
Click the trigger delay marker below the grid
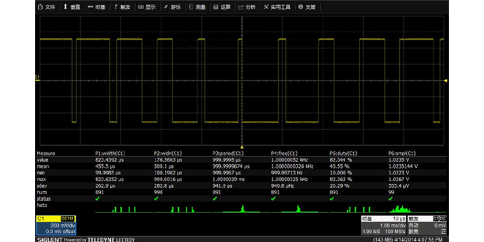click(x=242, y=148)
